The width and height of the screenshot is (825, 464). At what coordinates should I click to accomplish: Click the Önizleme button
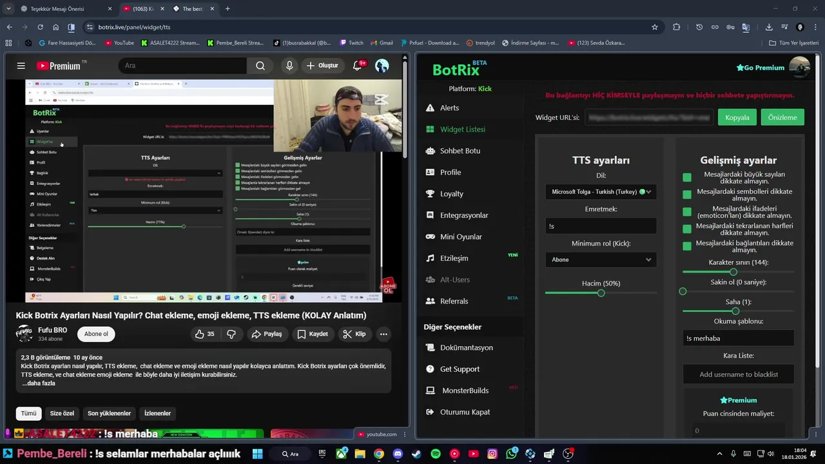click(782, 117)
